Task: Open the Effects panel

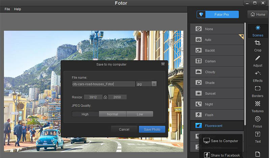Action: tap(258, 76)
